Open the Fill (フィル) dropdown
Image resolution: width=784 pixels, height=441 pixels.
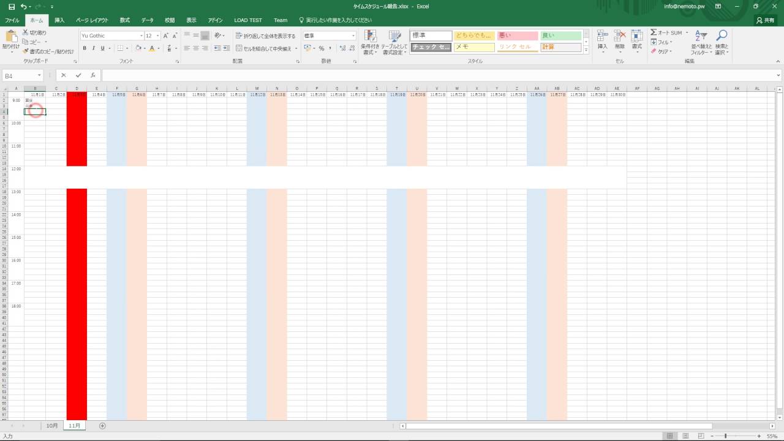click(661, 42)
